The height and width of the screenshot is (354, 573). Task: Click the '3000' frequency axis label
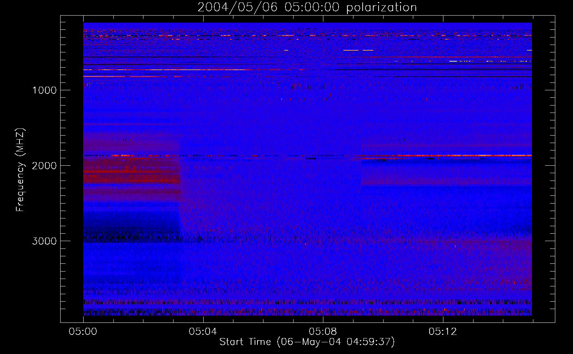pyautogui.click(x=44, y=241)
